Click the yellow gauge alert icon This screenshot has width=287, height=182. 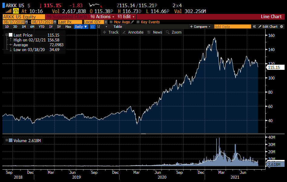(x=16, y=11)
